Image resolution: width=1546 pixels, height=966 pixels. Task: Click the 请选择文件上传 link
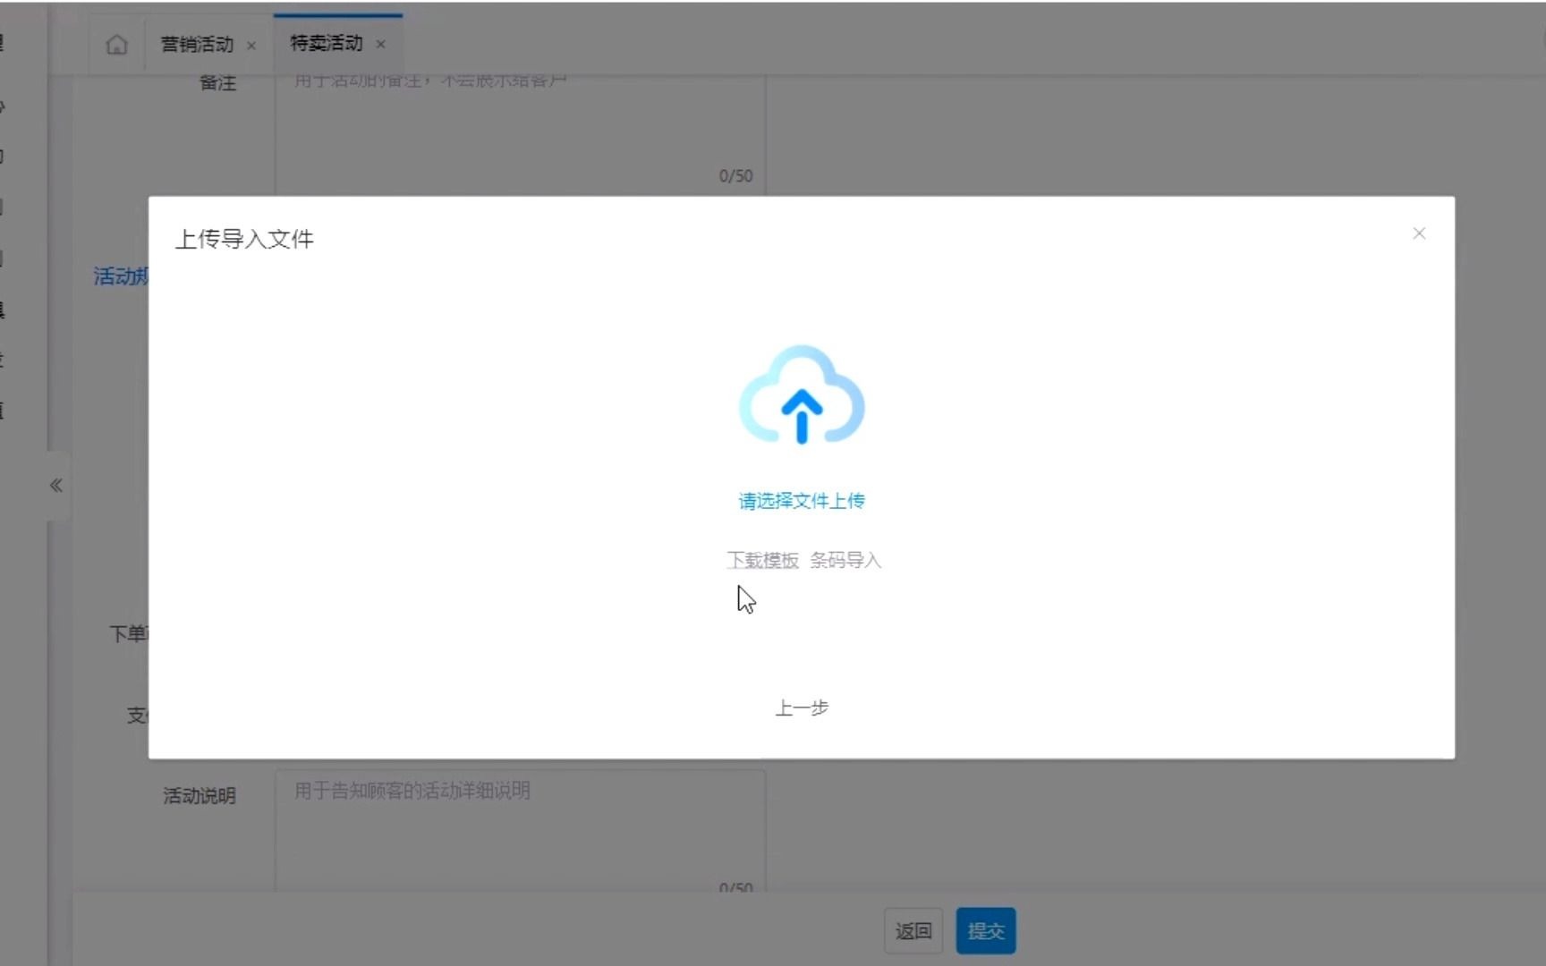[x=802, y=501]
